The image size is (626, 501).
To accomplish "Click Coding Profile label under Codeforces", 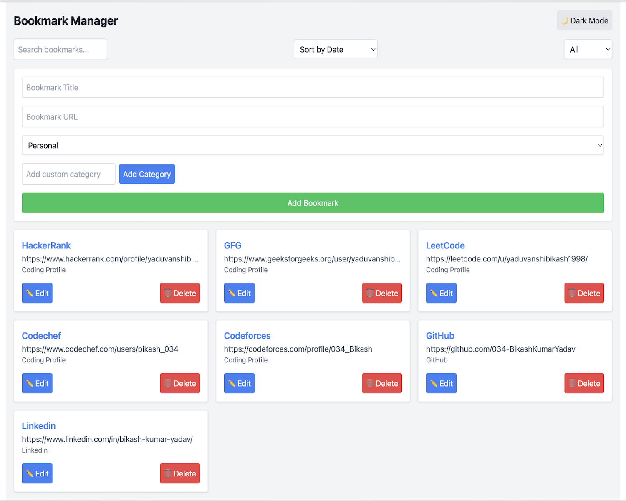I will pos(246,360).
